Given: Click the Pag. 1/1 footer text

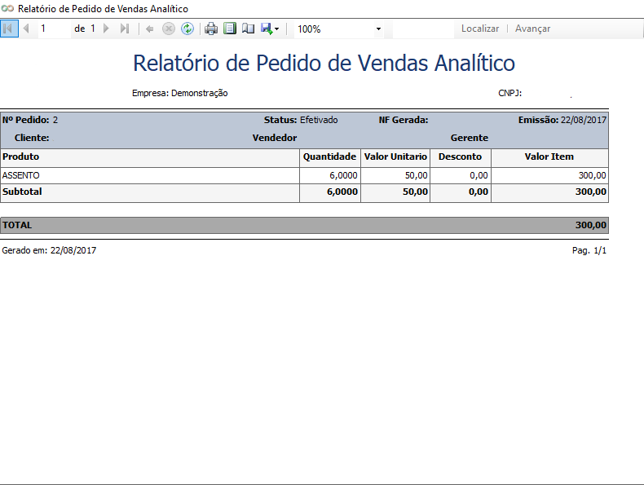Looking at the screenshot, I should [589, 250].
